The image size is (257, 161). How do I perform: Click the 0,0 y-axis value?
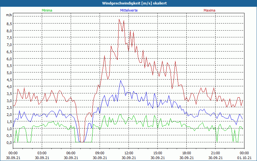point(9,142)
